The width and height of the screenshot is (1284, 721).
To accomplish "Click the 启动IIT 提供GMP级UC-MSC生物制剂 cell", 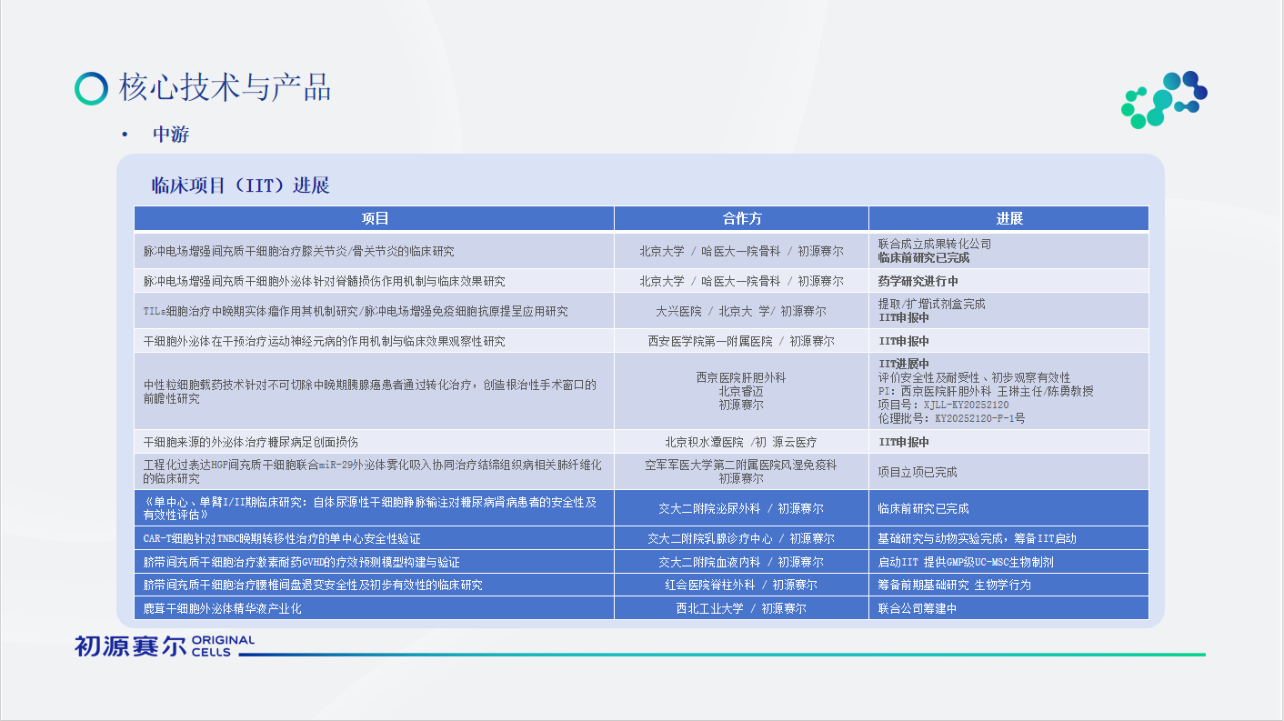I will tap(966, 562).
